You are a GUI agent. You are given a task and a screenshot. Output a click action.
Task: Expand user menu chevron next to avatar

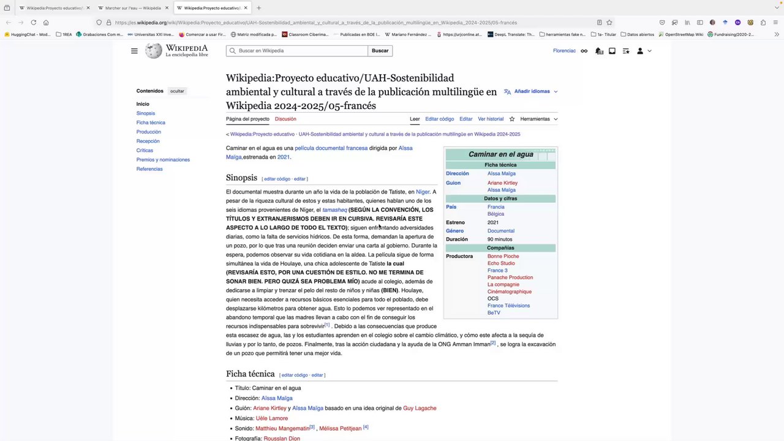[649, 51]
